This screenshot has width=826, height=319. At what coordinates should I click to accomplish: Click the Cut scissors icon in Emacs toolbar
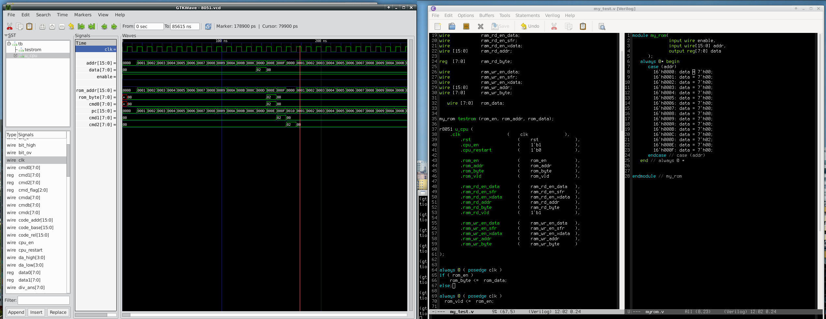pyautogui.click(x=554, y=26)
